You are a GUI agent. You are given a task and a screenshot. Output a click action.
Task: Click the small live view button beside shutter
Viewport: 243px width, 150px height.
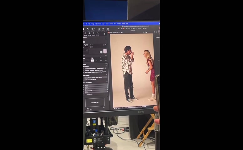tap(101, 52)
